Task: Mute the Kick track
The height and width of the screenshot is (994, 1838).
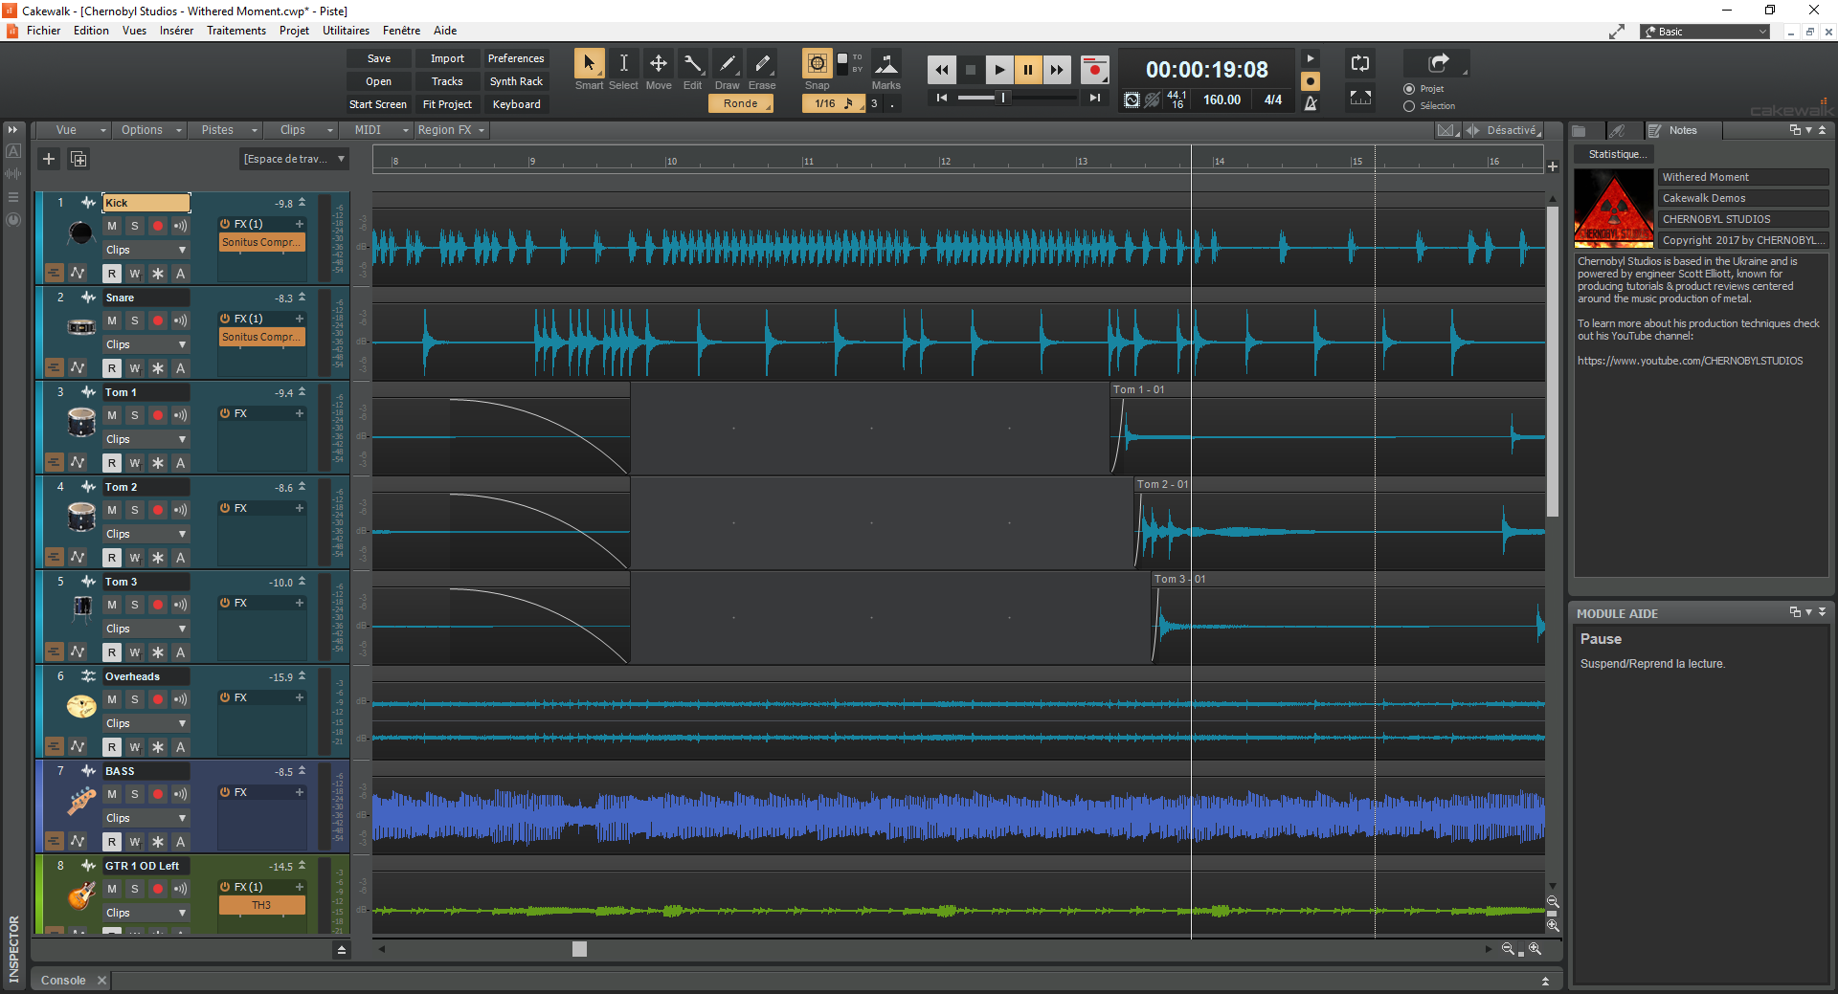Action: [x=112, y=226]
